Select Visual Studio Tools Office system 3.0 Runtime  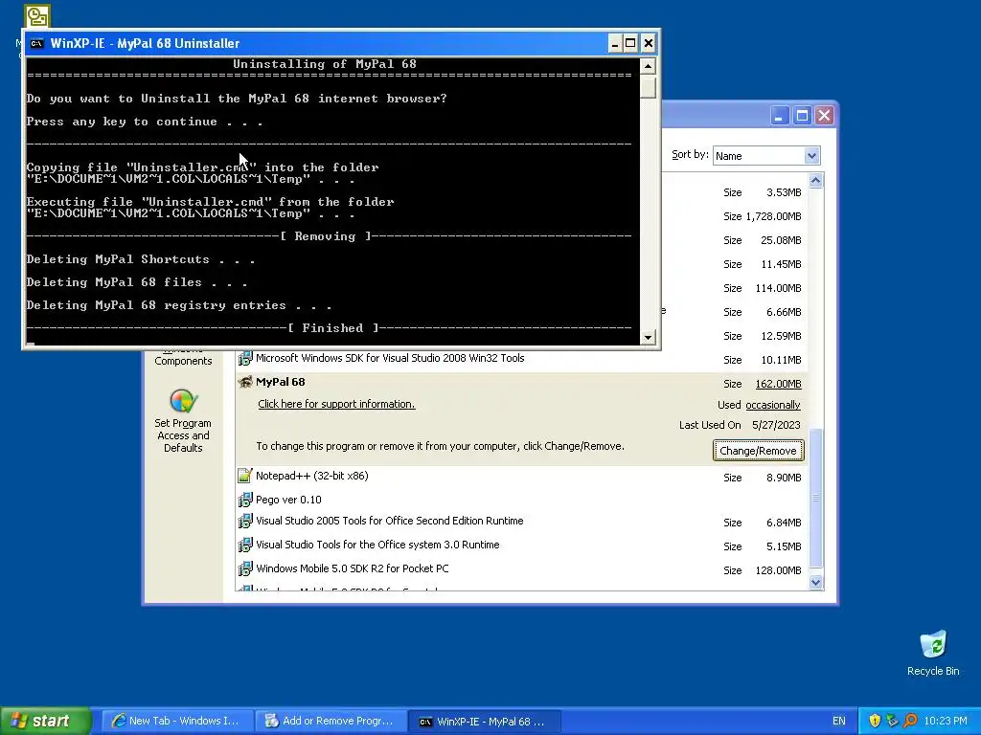click(377, 545)
